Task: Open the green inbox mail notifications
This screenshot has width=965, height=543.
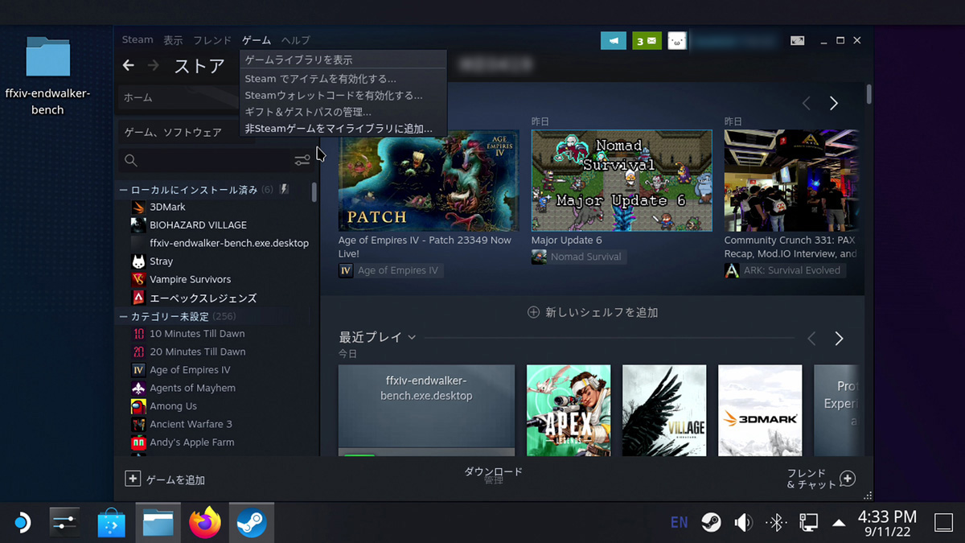Action: (647, 40)
